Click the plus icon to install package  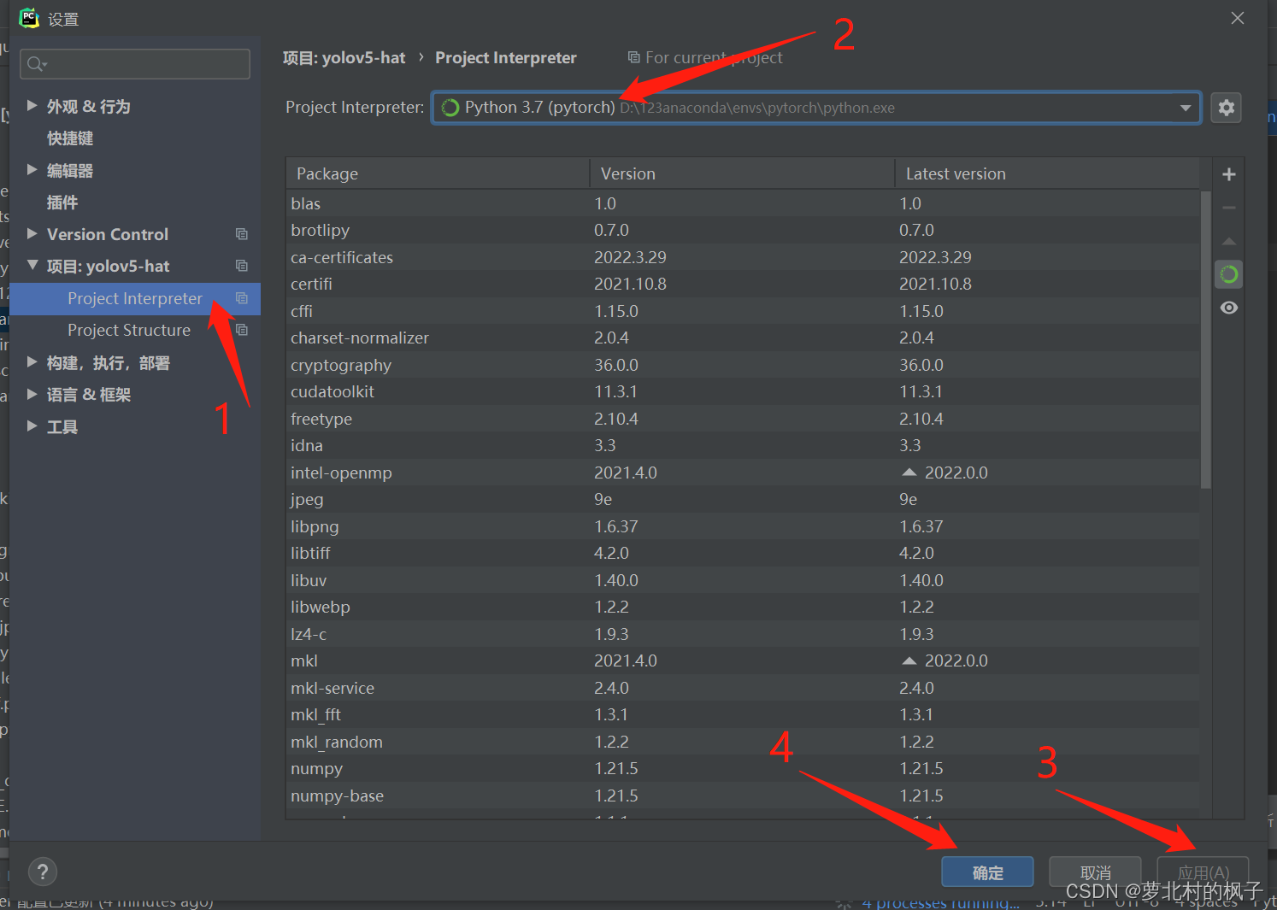coord(1229,174)
